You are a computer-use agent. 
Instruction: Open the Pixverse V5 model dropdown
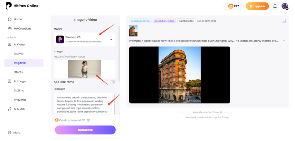(85, 39)
